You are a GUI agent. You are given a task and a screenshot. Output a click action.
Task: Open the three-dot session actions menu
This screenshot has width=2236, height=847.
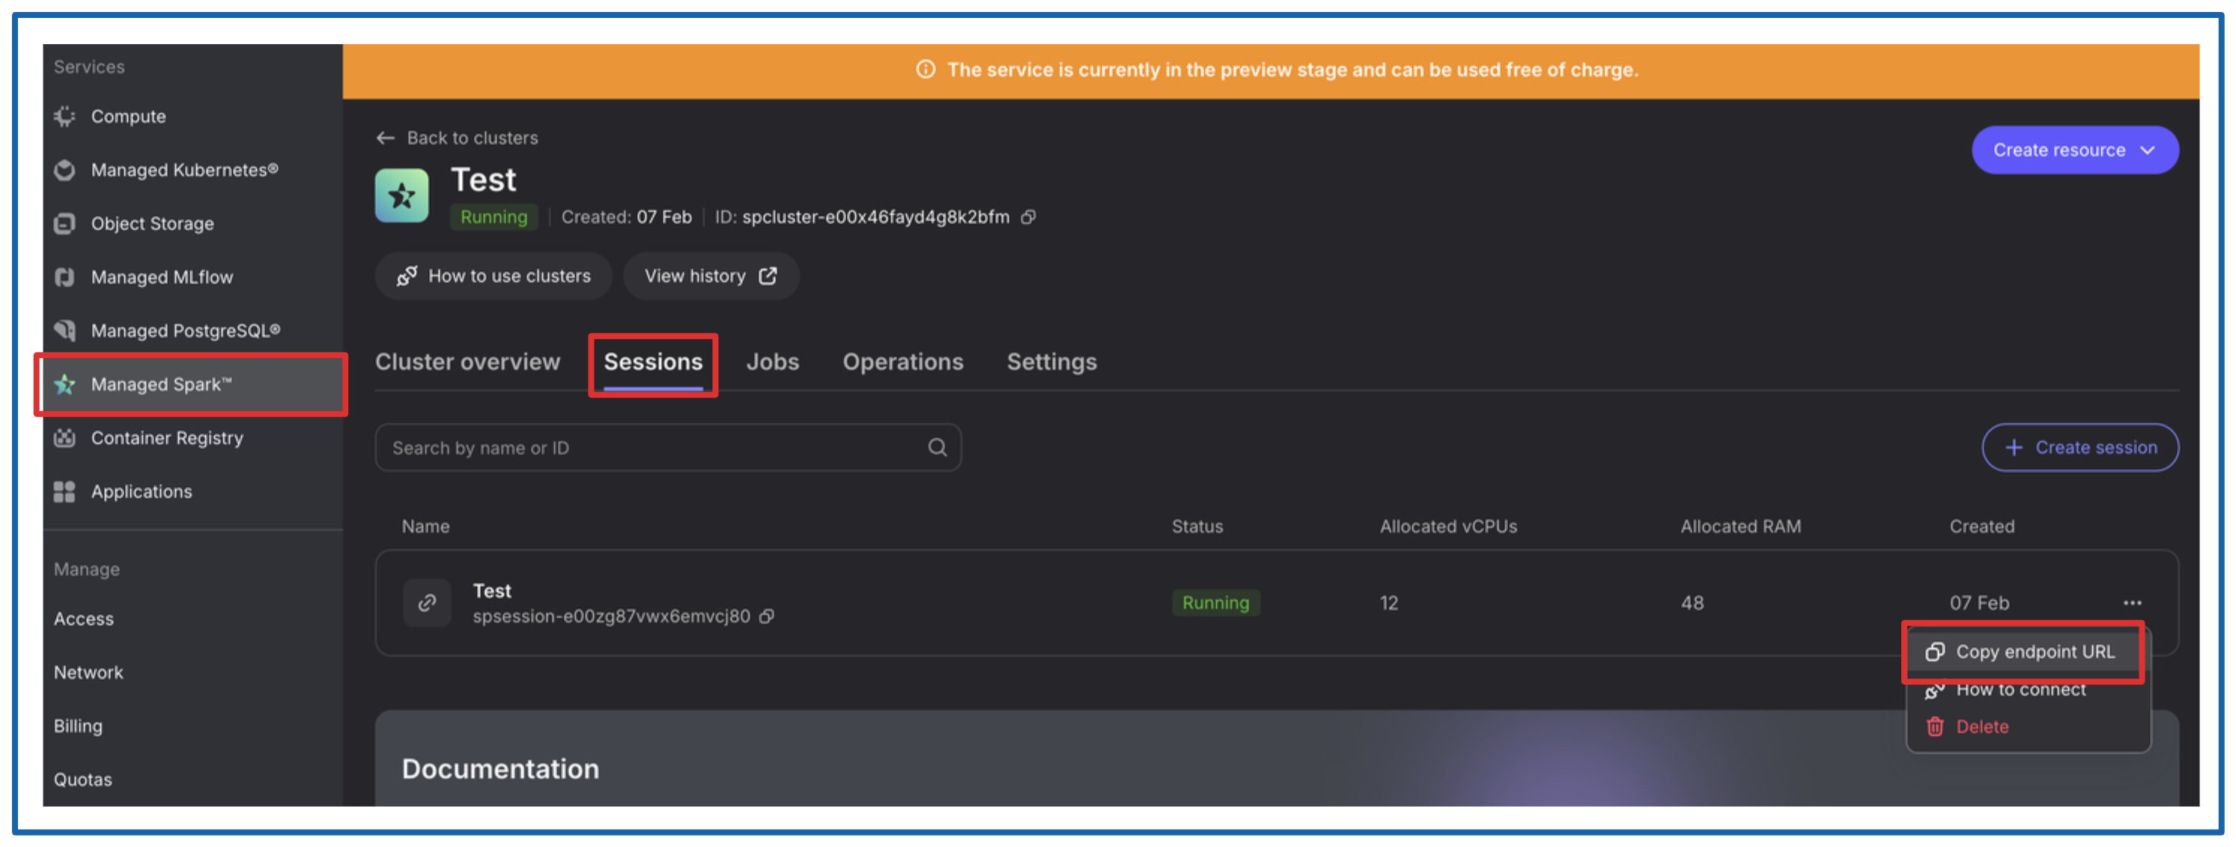pyautogui.click(x=2132, y=602)
